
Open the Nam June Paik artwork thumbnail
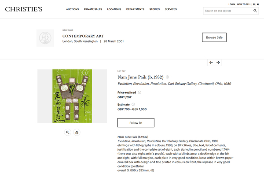(x=72, y=96)
